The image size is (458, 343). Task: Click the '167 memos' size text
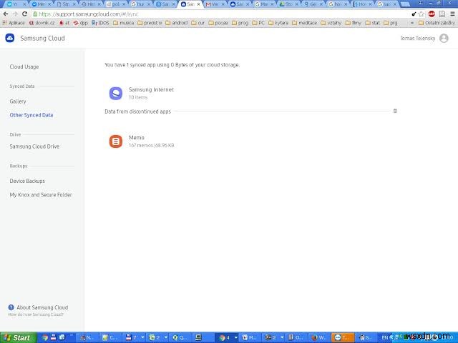151,145
